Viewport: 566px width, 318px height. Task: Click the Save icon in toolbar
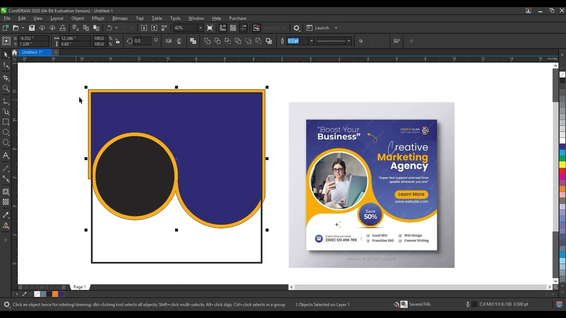[x=32, y=28]
